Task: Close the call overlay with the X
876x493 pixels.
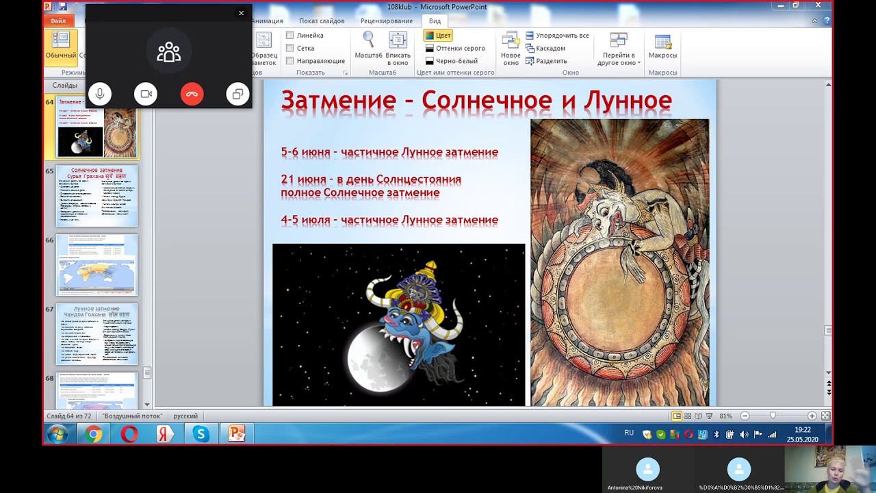Action: 241,13
